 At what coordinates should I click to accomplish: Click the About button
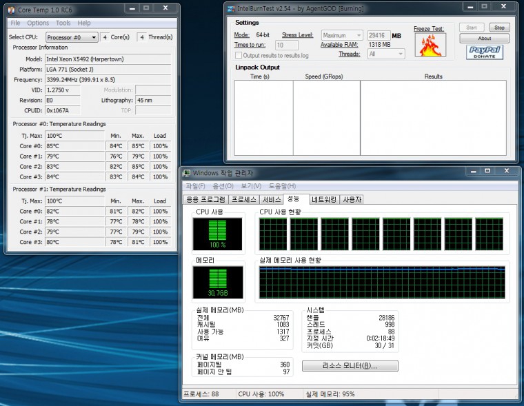pos(484,39)
